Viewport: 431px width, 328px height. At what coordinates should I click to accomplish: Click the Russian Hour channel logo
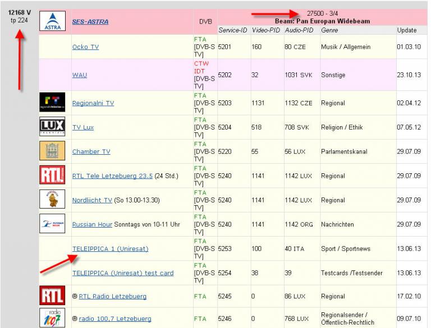[x=52, y=224]
